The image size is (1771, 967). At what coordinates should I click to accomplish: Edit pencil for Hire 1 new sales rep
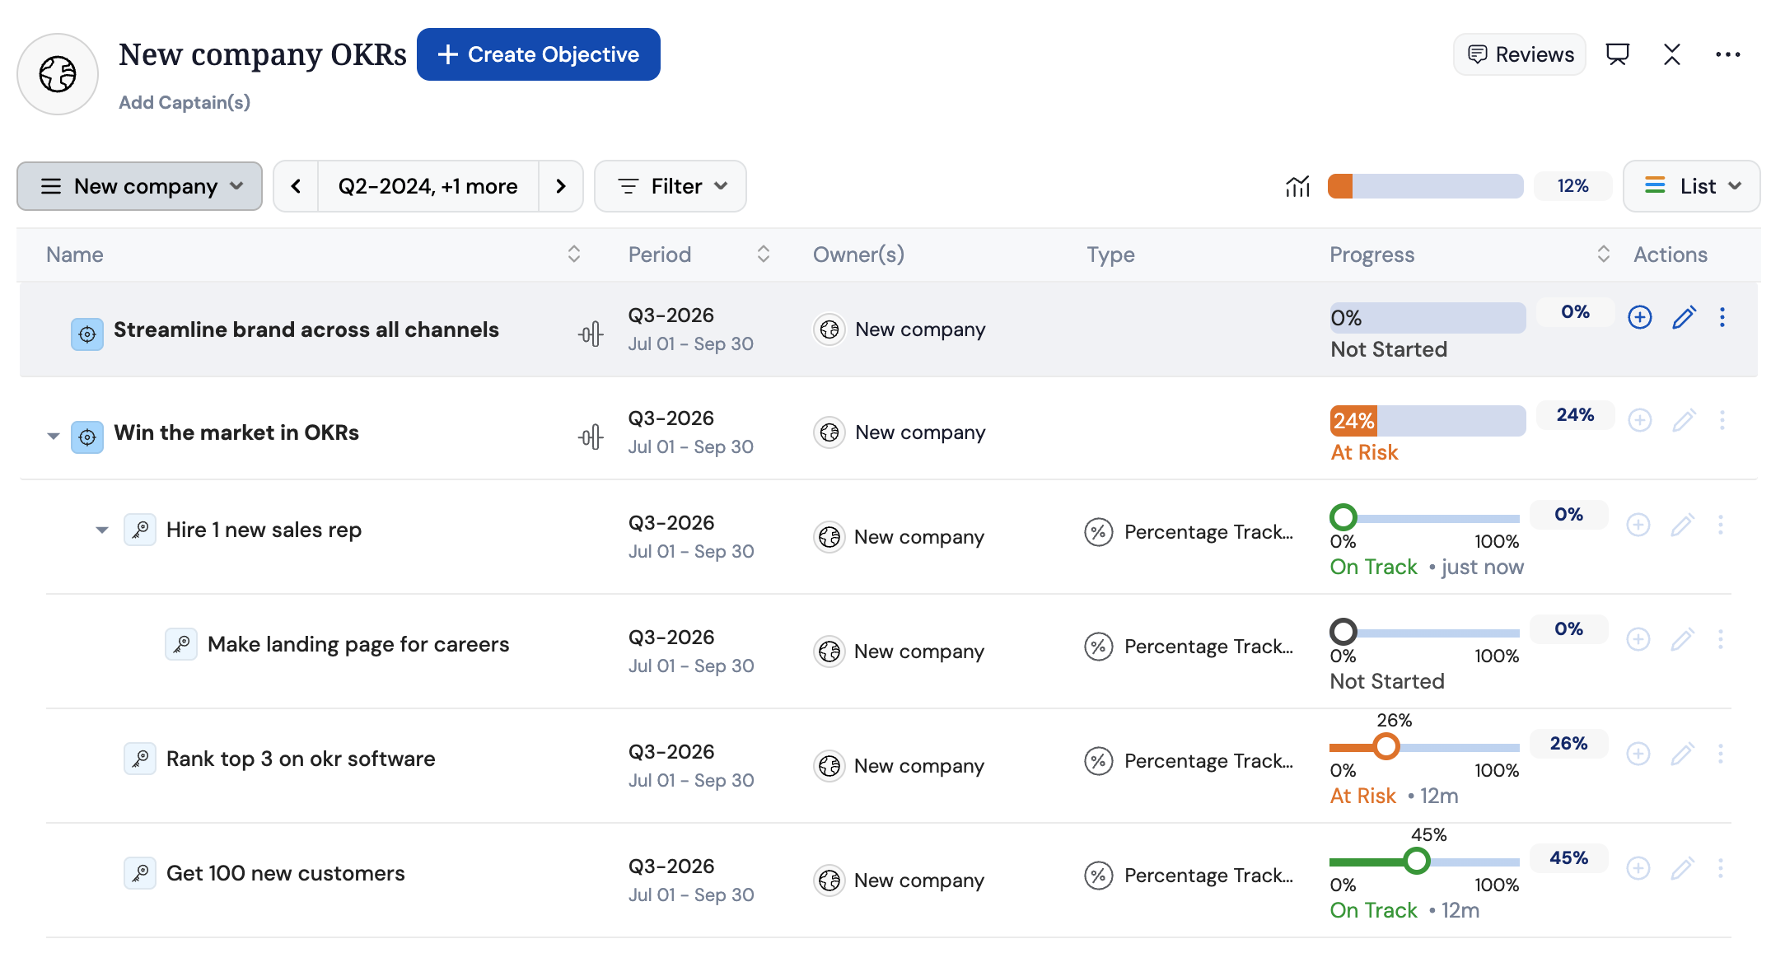(1682, 525)
